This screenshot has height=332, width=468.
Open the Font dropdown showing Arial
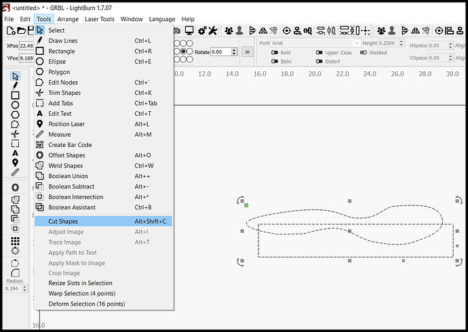[316, 43]
